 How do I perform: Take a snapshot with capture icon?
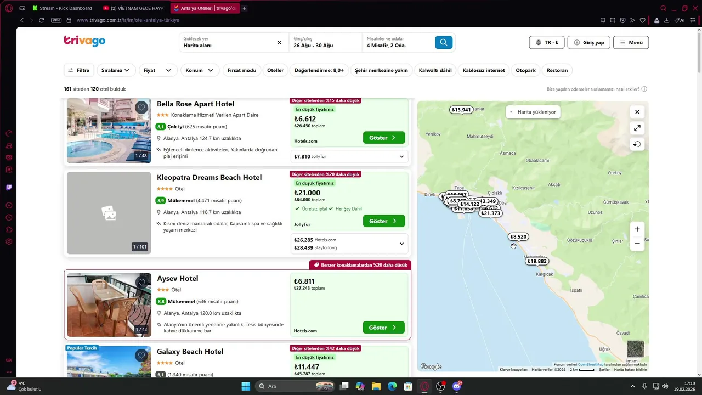click(x=613, y=20)
